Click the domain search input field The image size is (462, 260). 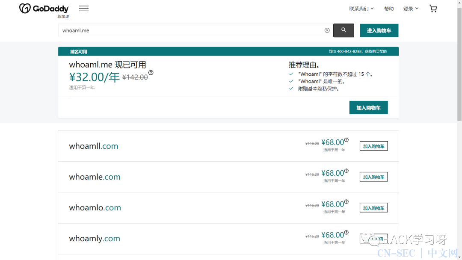[190, 30]
